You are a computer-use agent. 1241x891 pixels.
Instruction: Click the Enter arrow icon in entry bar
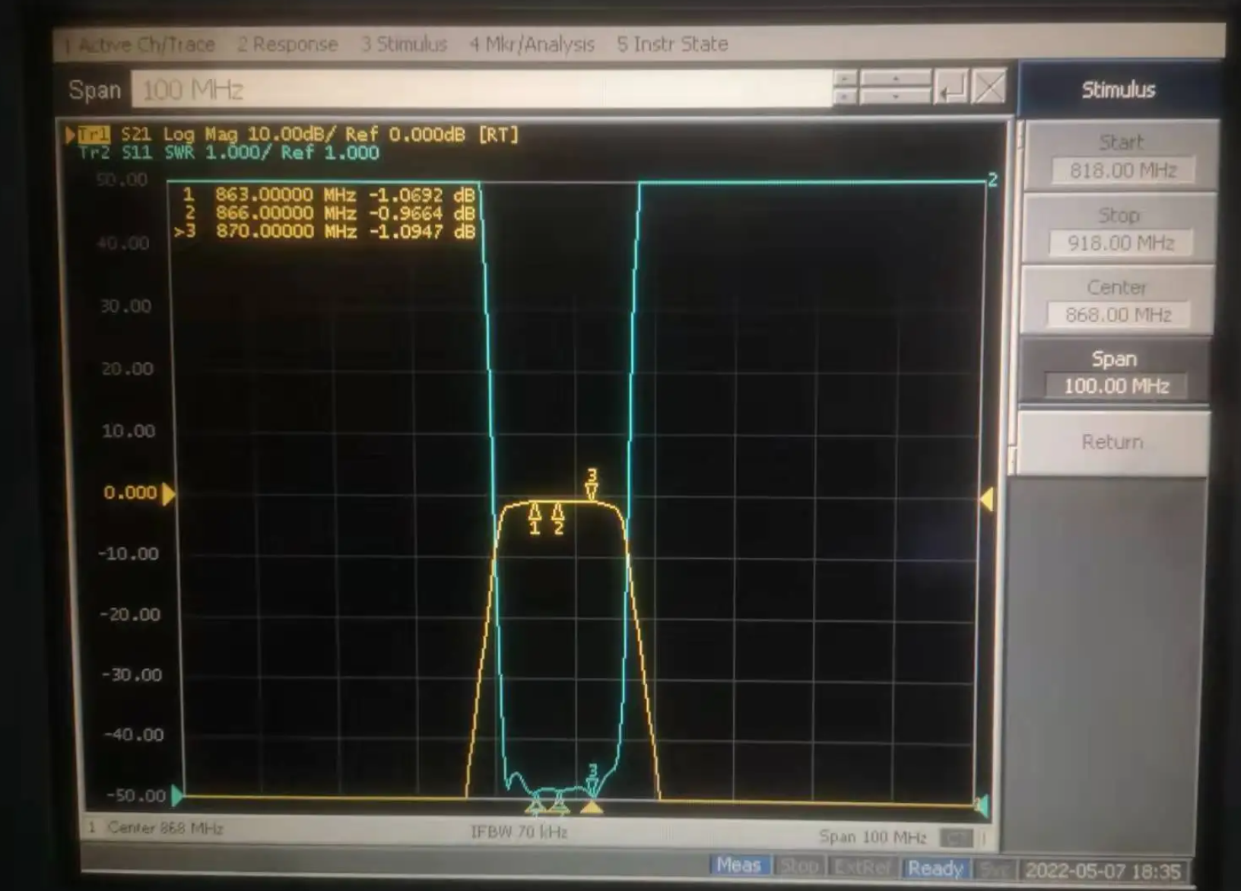click(x=951, y=88)
